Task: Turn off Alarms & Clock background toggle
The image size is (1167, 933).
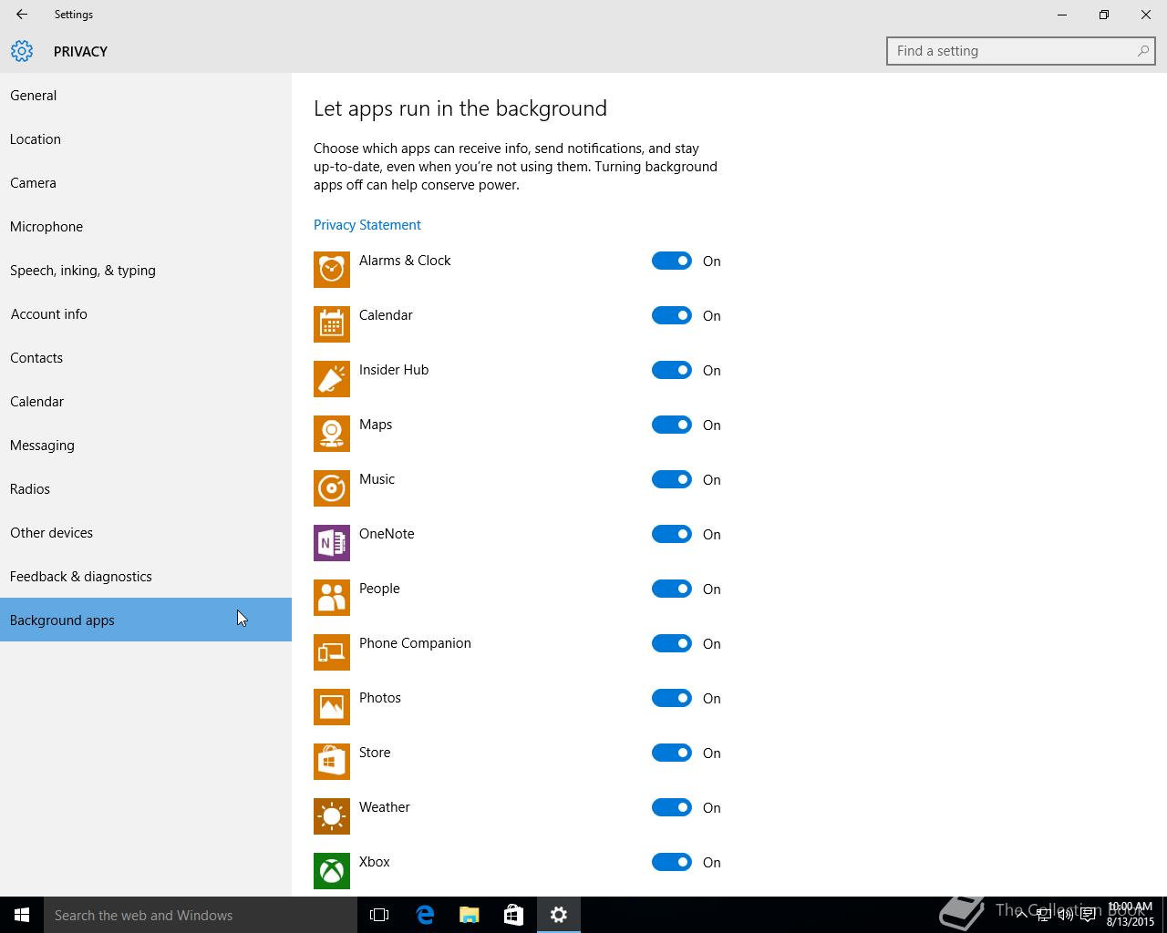Action: pos(672,261)
